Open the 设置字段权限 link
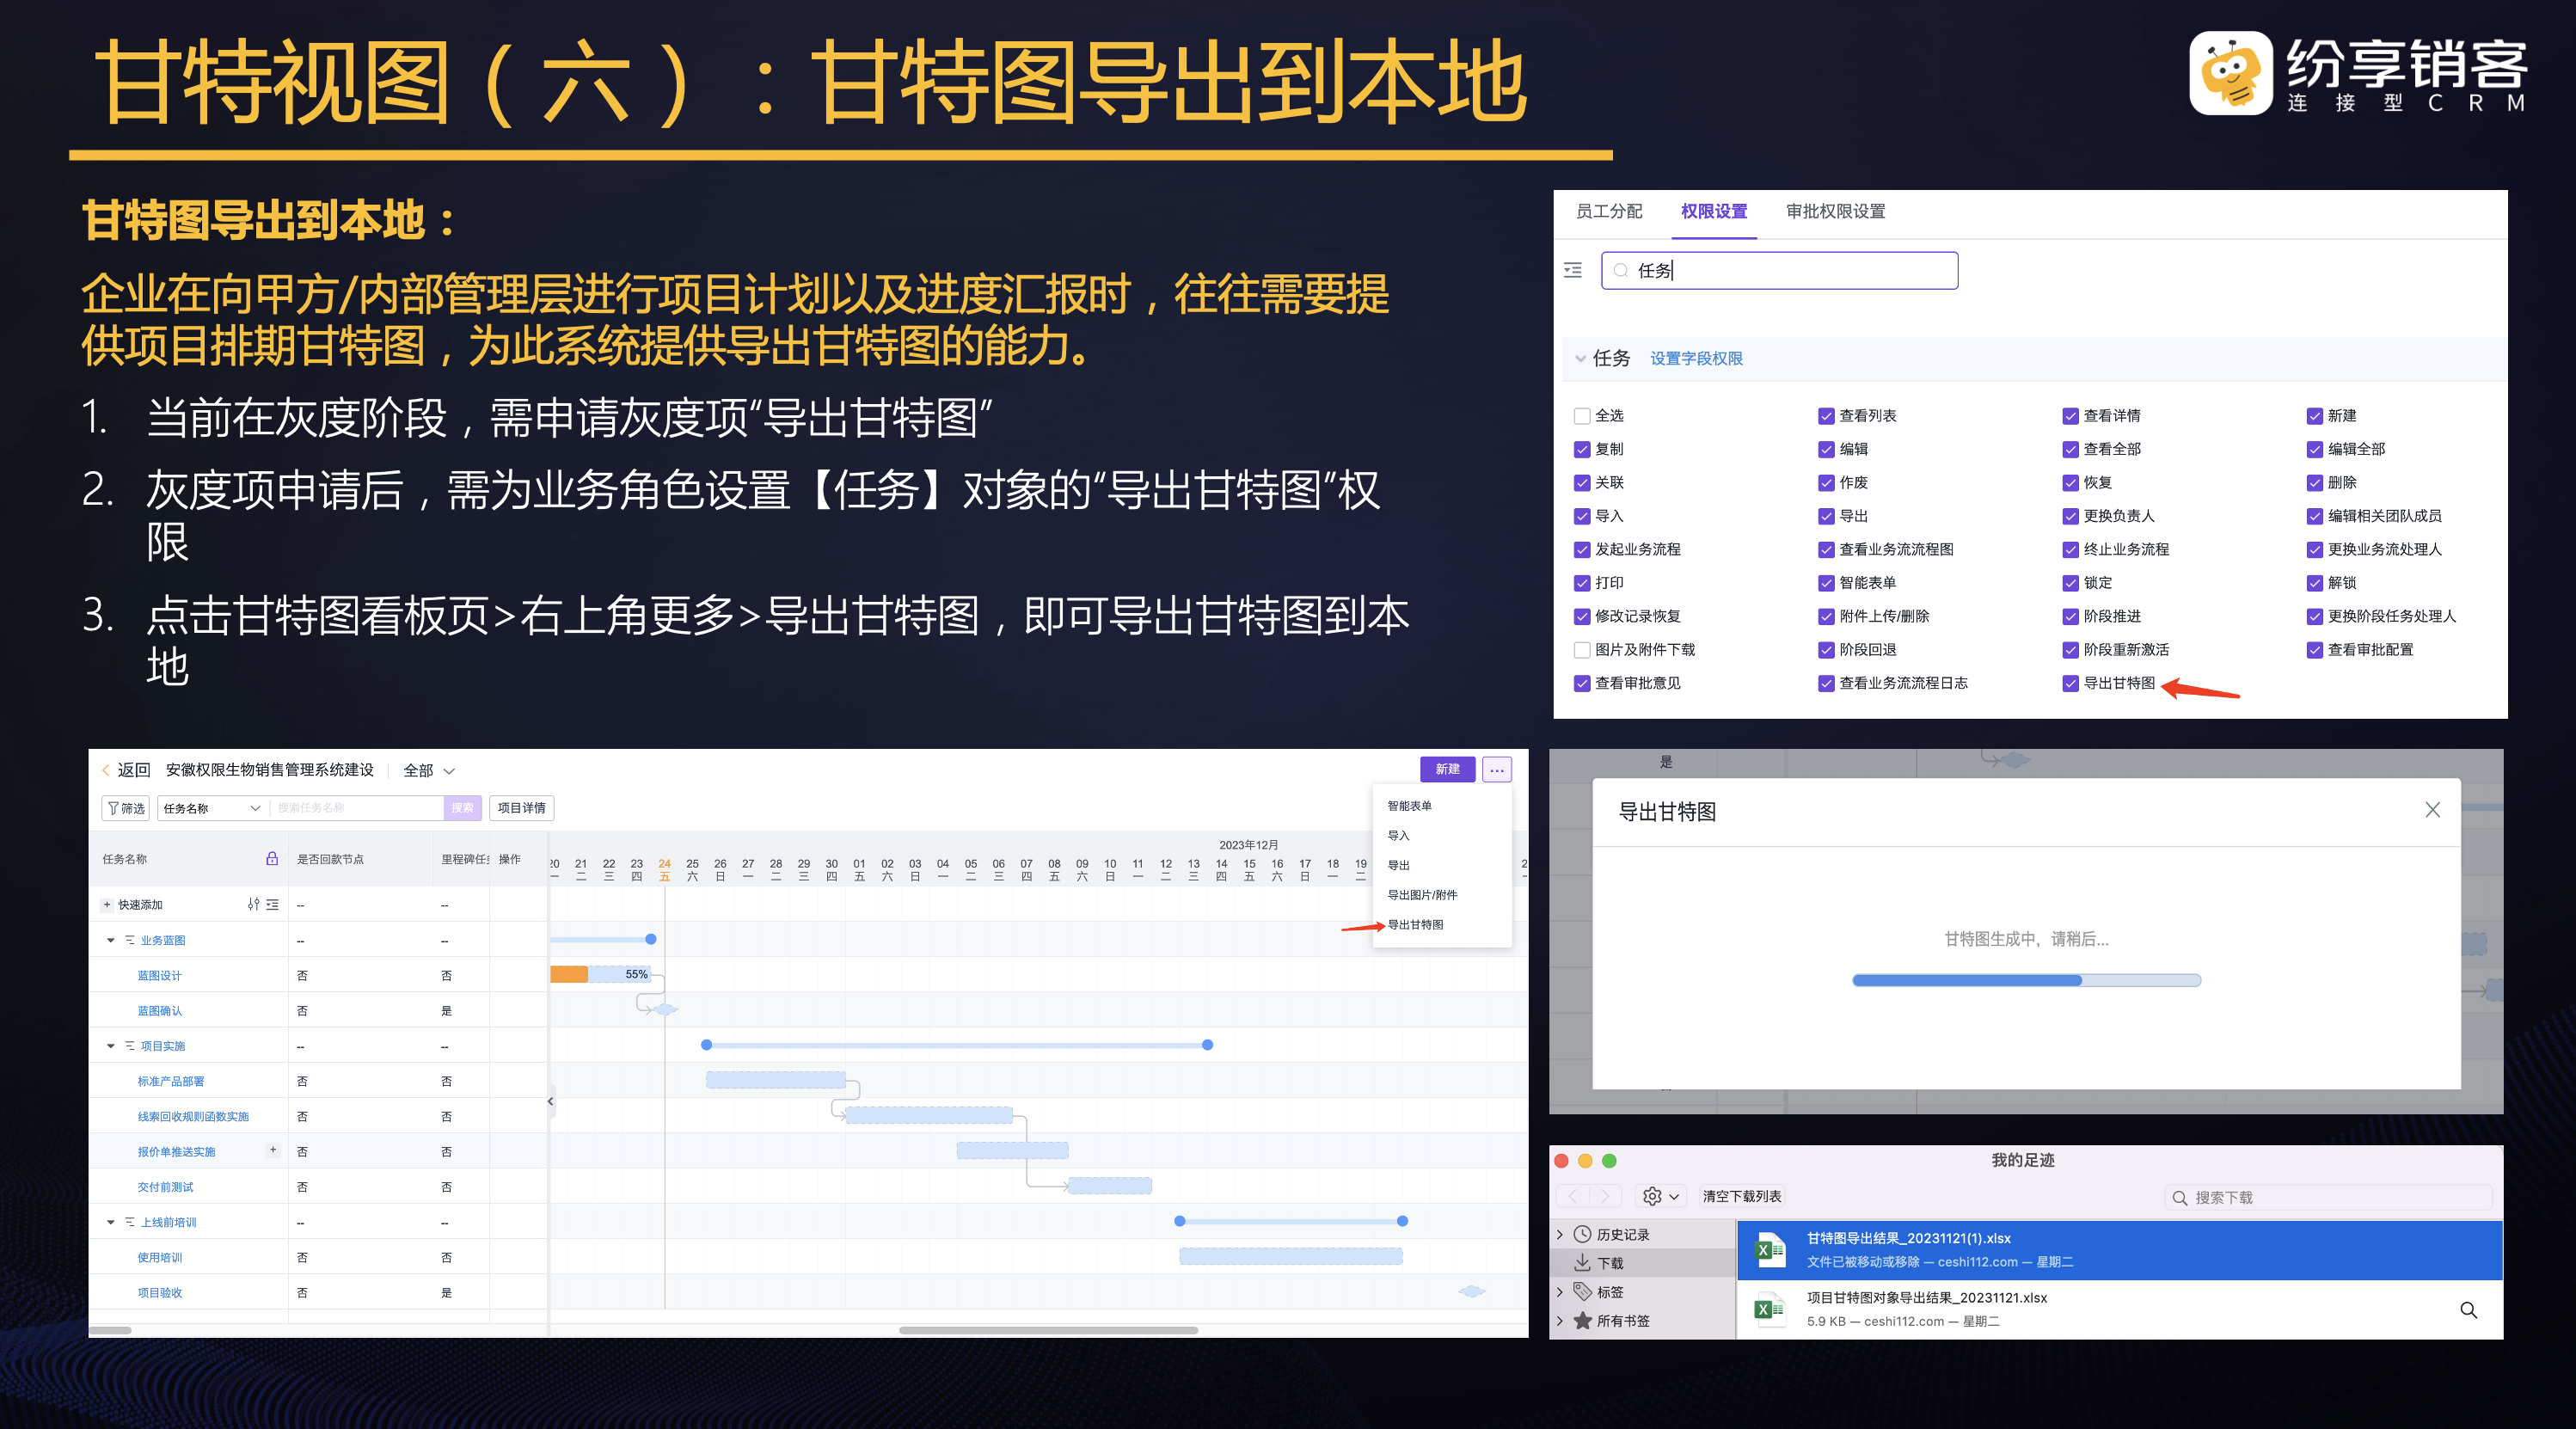Screen dimensions: 2576x1429 click(1696, 358)
